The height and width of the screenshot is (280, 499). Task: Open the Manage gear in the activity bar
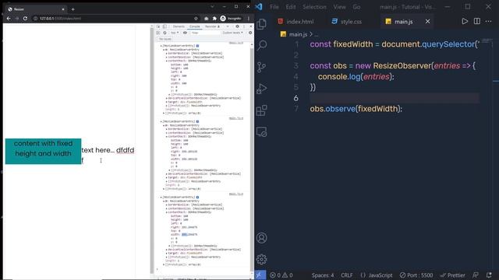click(262, 259)
